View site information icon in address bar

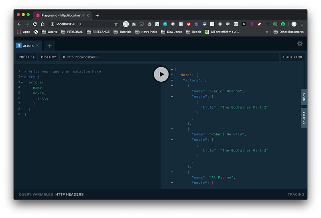pyautogui.click(x=53, y=24)
